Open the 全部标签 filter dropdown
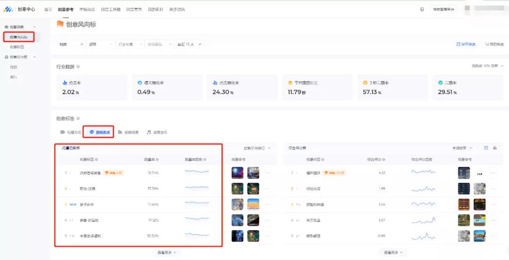 pyautogui.click(x=462, y=148)
